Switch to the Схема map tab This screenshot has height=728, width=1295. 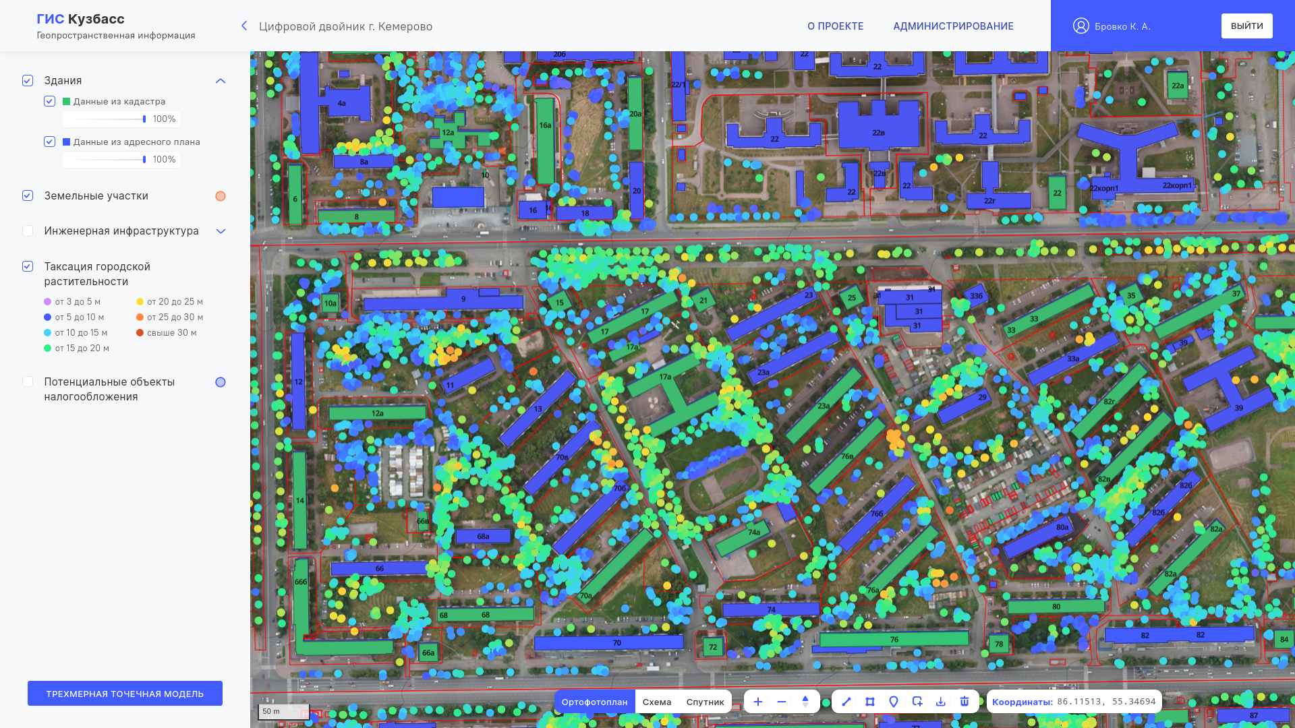(x=656, y=702)
